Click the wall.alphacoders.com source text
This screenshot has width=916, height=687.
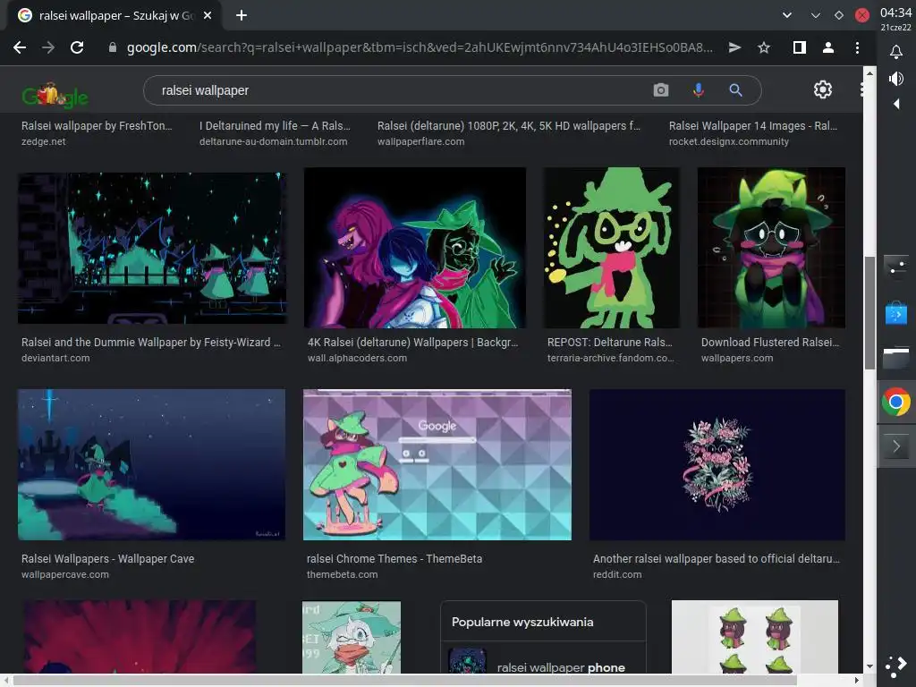point(358,358)
